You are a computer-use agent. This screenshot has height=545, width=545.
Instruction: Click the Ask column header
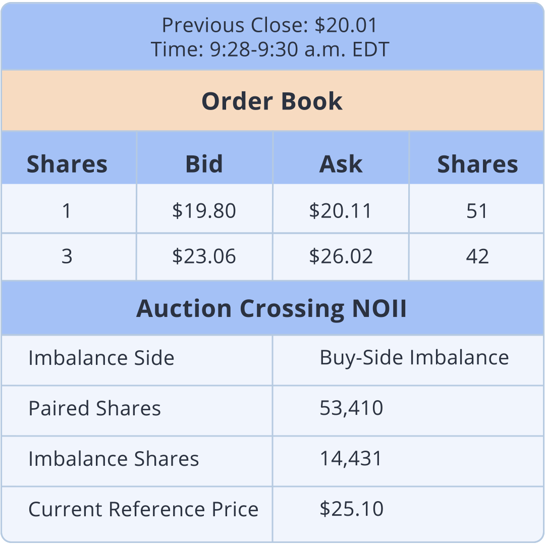click(x=341, y=165)
